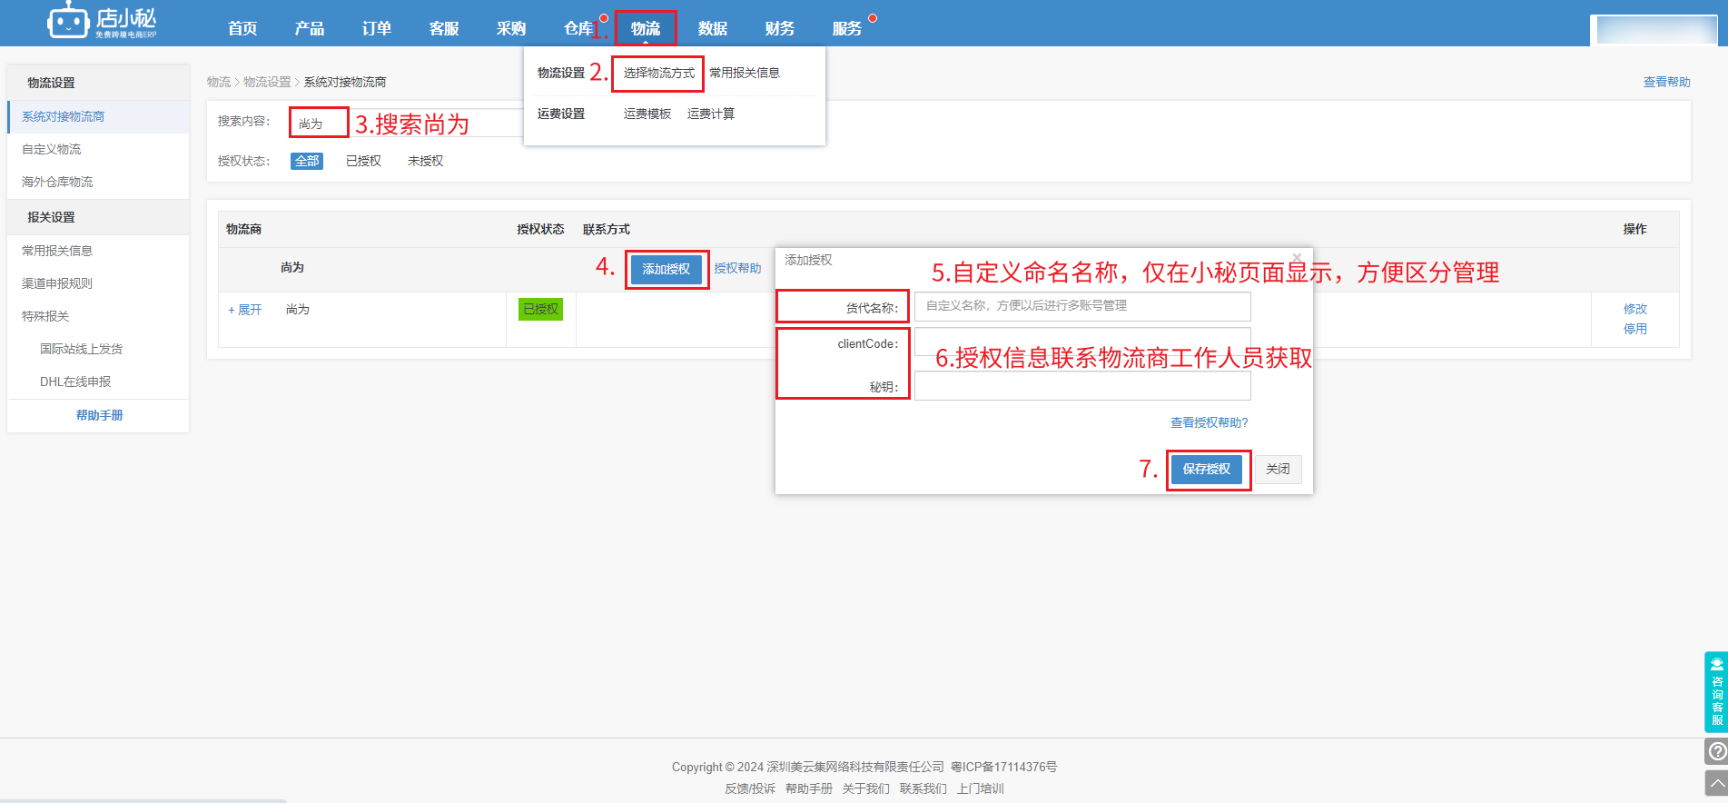Click the 关于我们 footer link
The width and height of the screenshot is (1728, 803).
pyautogui.click(x=865, y=788)
